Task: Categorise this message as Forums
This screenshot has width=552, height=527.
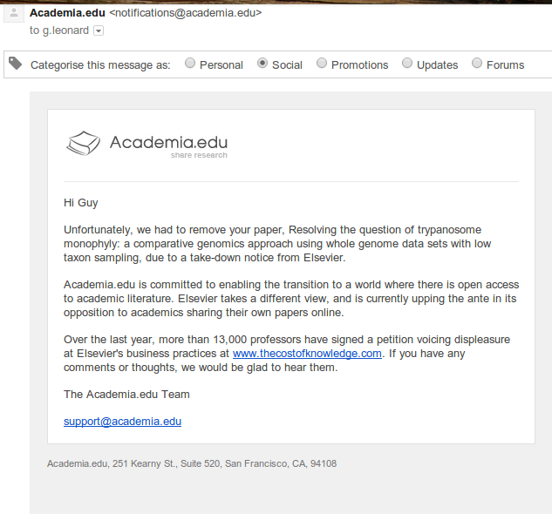Action: click(x=477, y=64)
